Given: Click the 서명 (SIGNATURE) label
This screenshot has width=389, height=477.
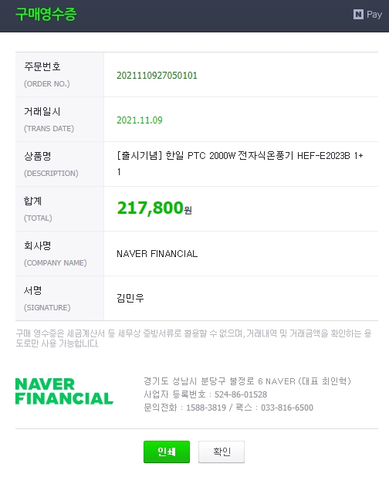Looking at the screenshot, I should [x=47, y=299].
